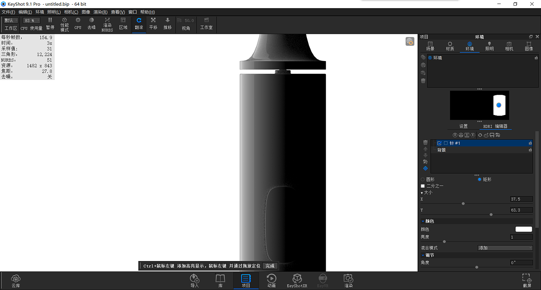This screenshot has width=541, height=290.
Task: Click the blue target icon beside pin list
Action: pos(425,168)
